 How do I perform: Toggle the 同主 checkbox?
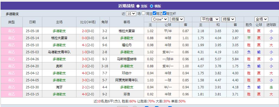tap(143, 13)
